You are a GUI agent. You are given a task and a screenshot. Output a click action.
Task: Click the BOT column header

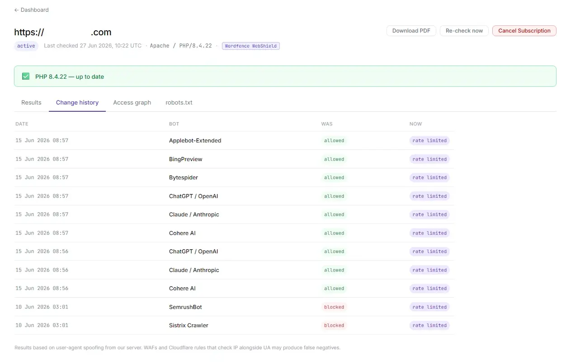(x=174, y=124)
